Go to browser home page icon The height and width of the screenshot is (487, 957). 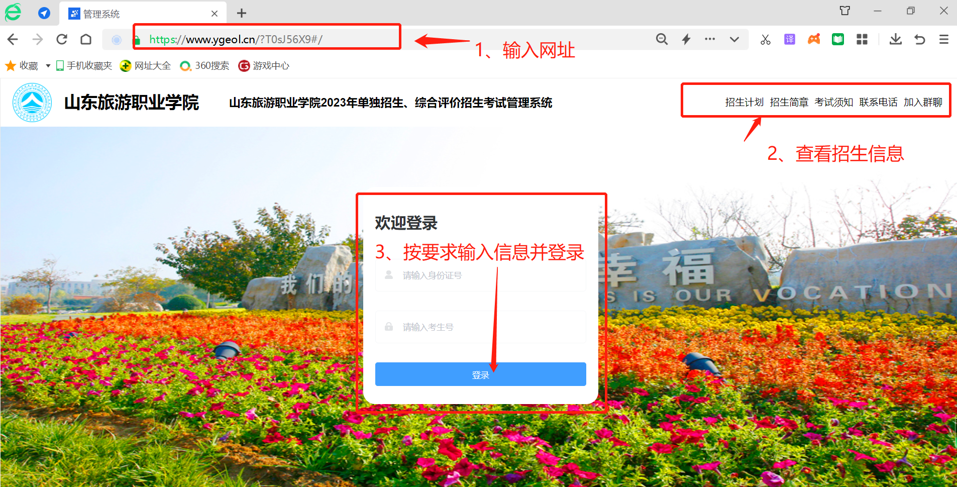pyautogui.click(x=86, y=39)
